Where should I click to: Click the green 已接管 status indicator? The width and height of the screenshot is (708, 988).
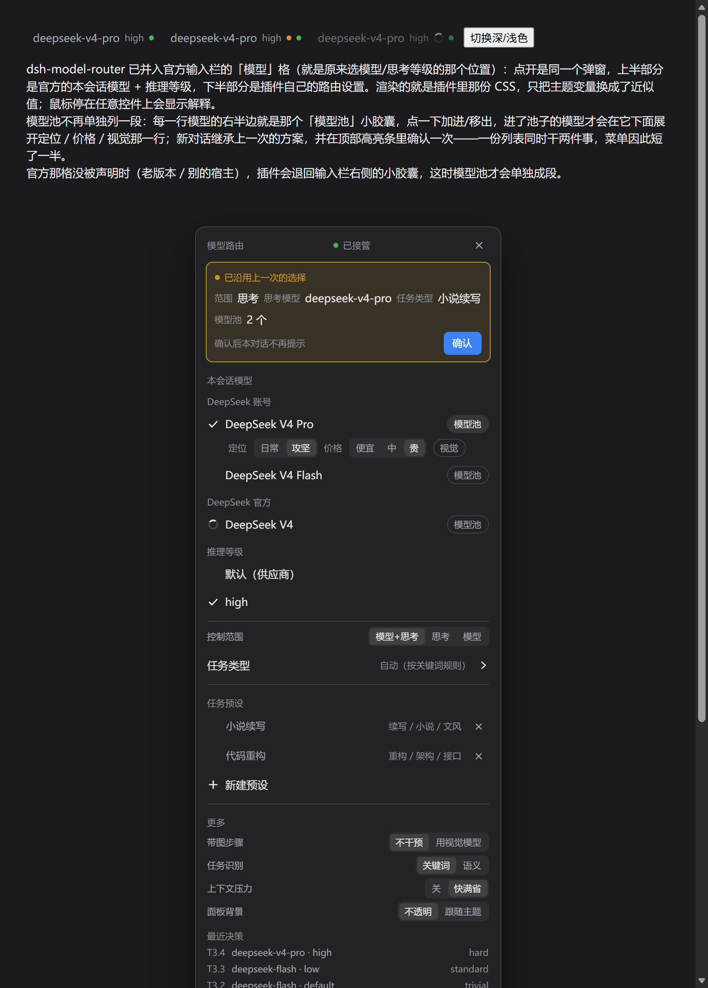coord(352,245)
